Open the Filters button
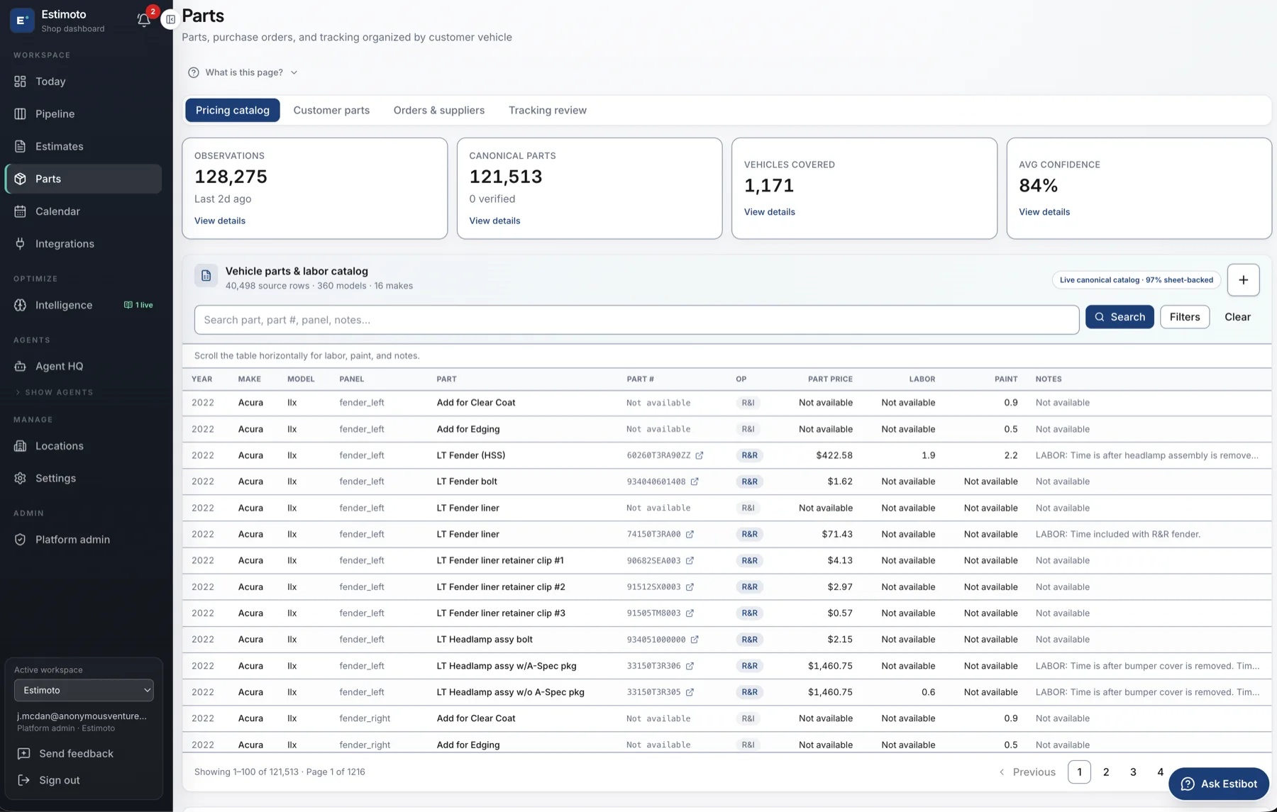 (1185, 317)
